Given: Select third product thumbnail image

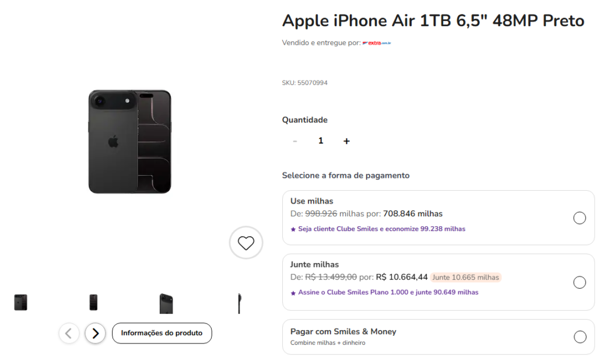Looking at the screenshot, I should [x=166, y=303].
